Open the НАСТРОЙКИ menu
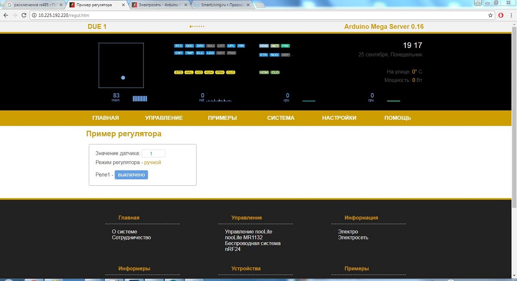This screenshot has width=517, height=281. click(x=339, y=118)
